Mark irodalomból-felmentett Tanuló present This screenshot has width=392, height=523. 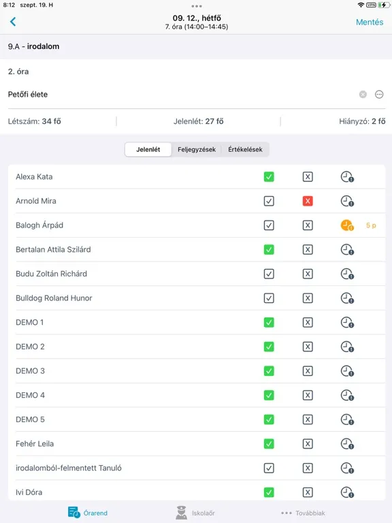pos(269,469)
